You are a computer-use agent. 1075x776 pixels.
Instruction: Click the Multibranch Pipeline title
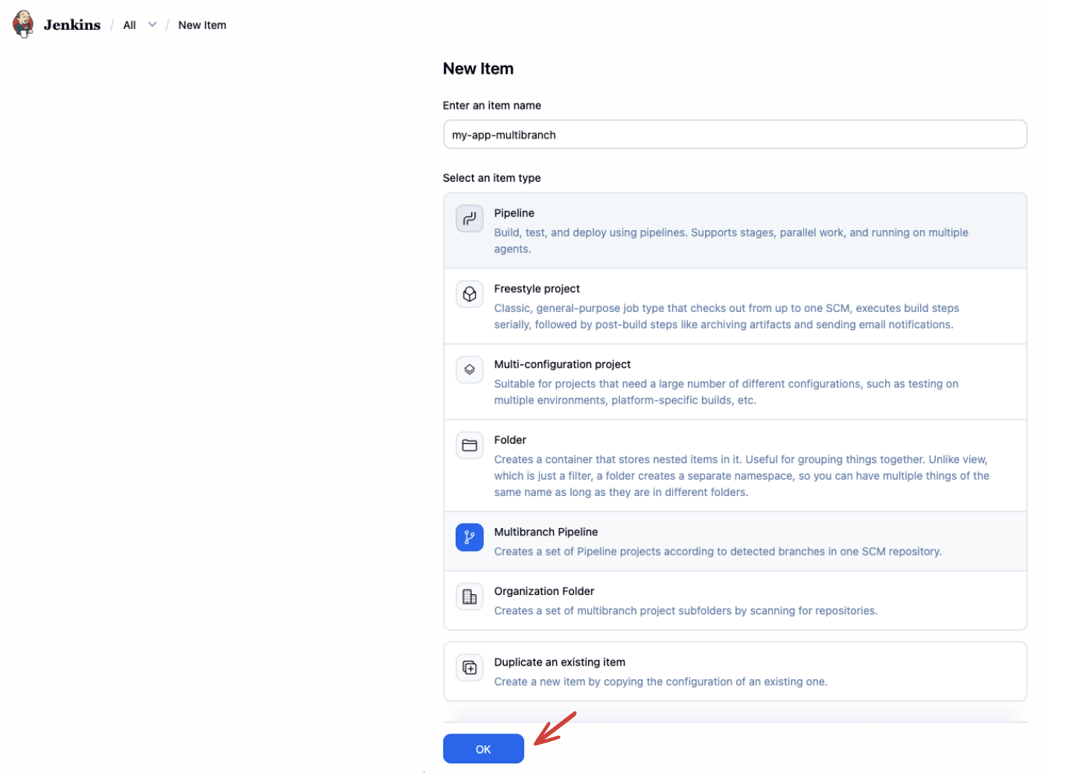(x=546, y=532)
